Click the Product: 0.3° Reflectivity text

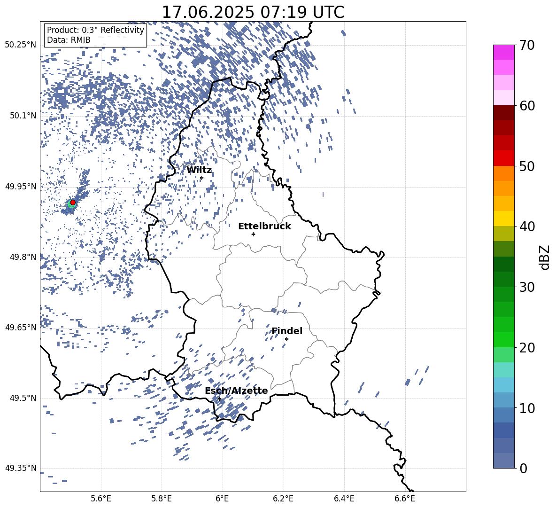95,30
